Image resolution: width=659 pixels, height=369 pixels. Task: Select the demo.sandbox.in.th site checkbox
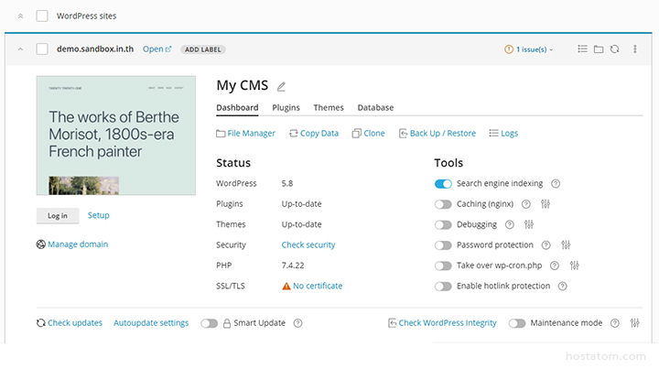click(42, 49)
